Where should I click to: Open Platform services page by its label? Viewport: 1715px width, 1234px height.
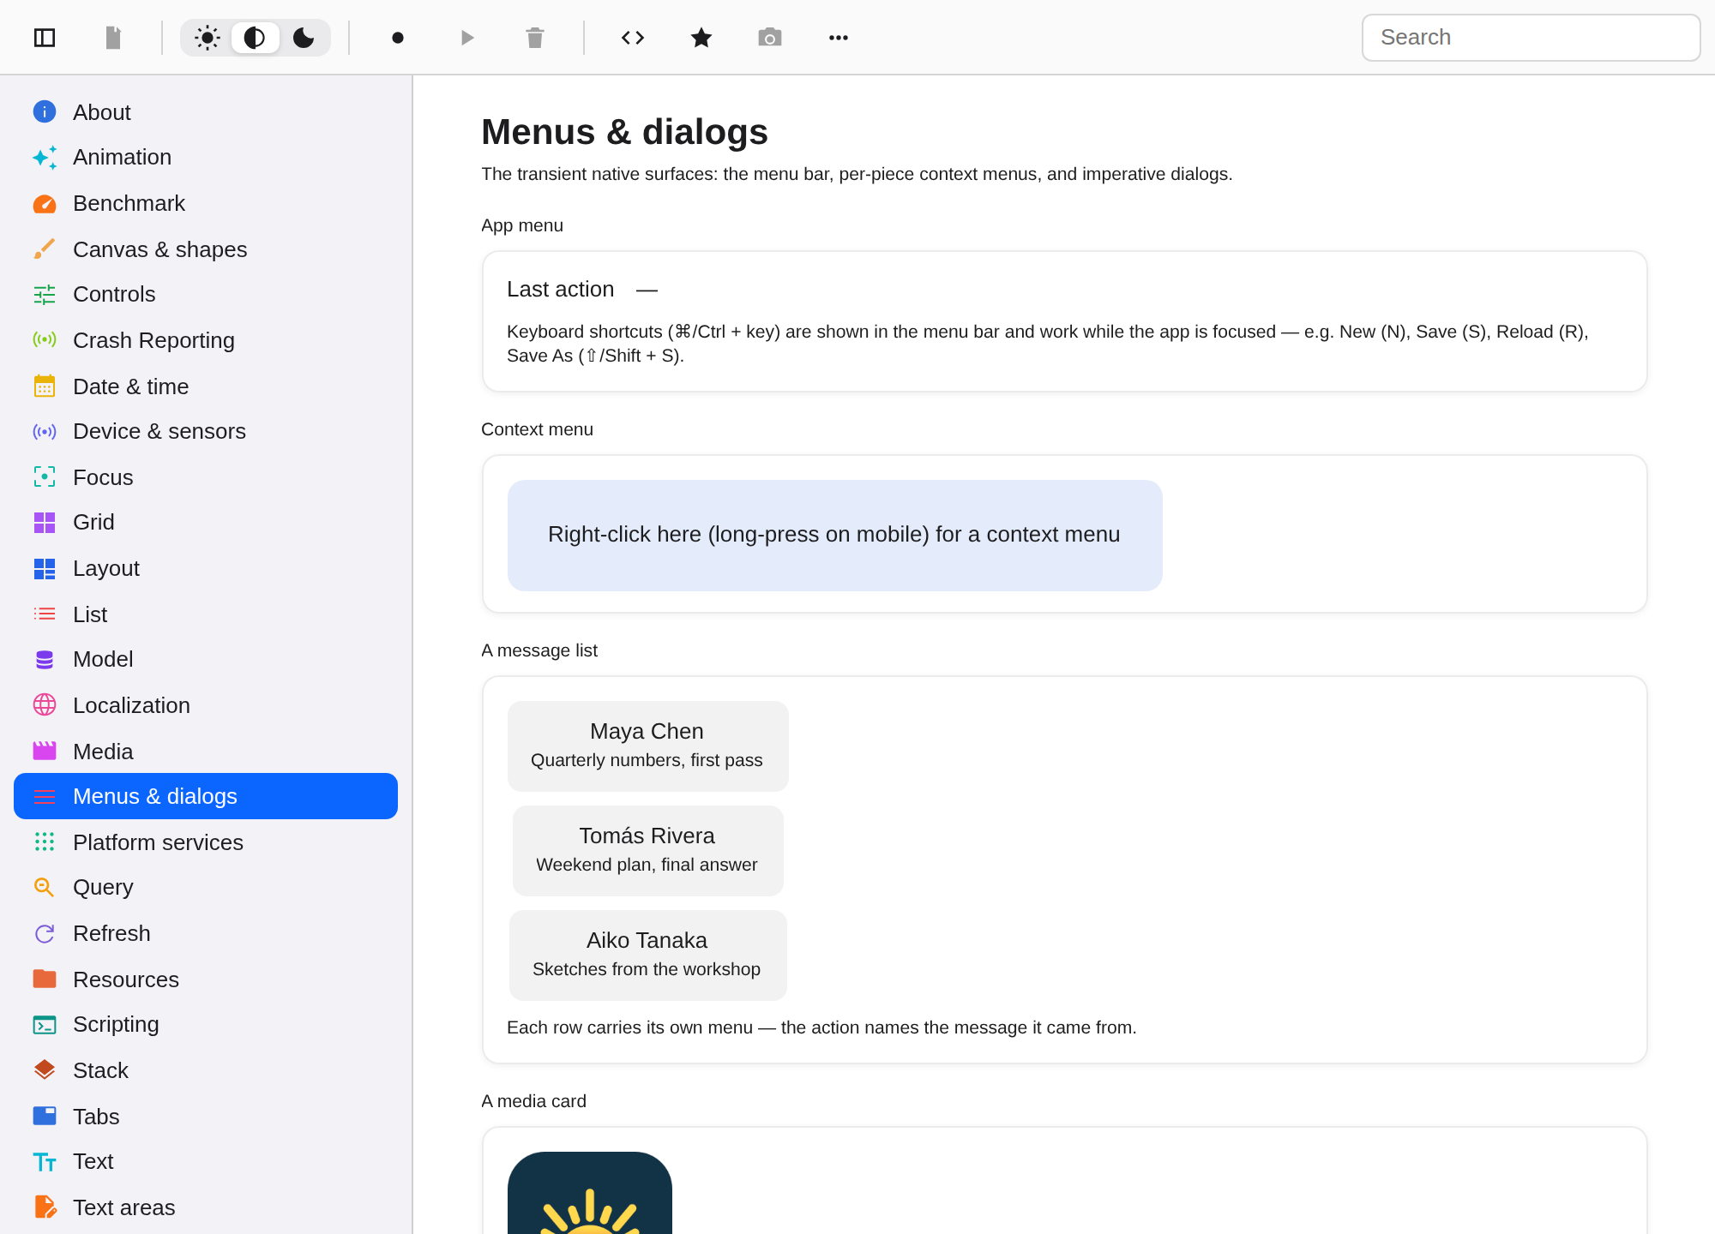pos(158,842)
